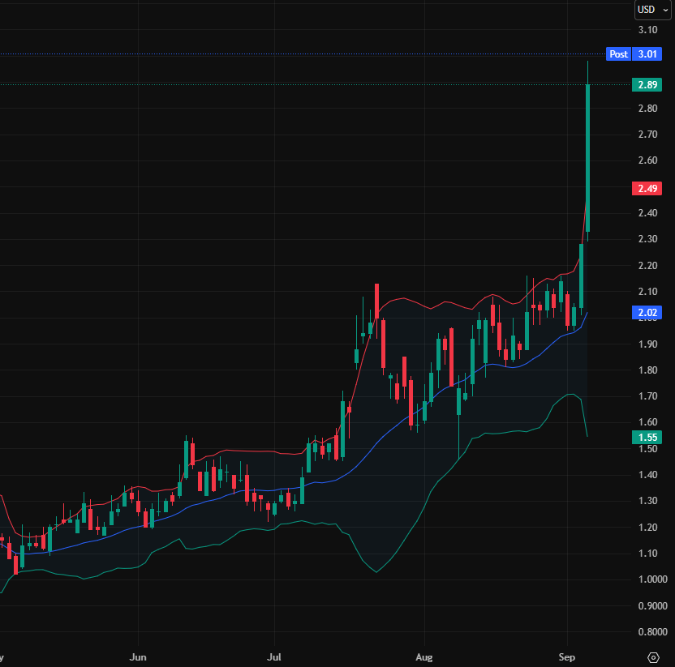
Task: Click the Sep date label on time axis
Action: coord(567,657)
